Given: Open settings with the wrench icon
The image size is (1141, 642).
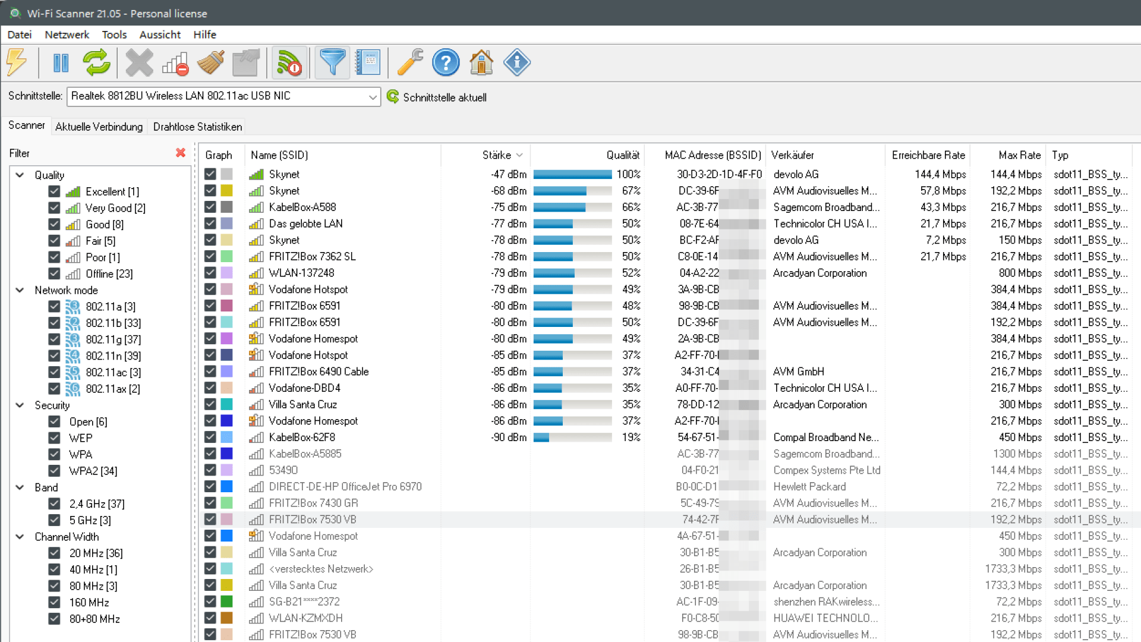Looking at the screenshot, I should 410,62.
